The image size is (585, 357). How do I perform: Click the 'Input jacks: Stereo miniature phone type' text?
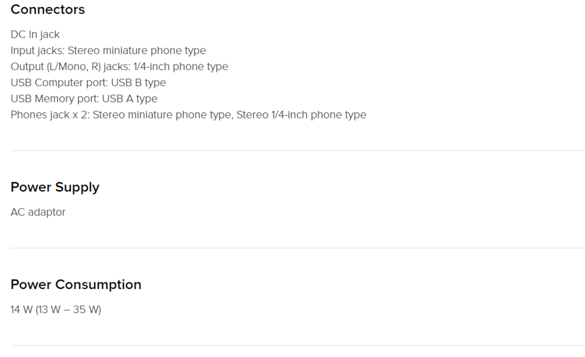(x=108, y=51)
